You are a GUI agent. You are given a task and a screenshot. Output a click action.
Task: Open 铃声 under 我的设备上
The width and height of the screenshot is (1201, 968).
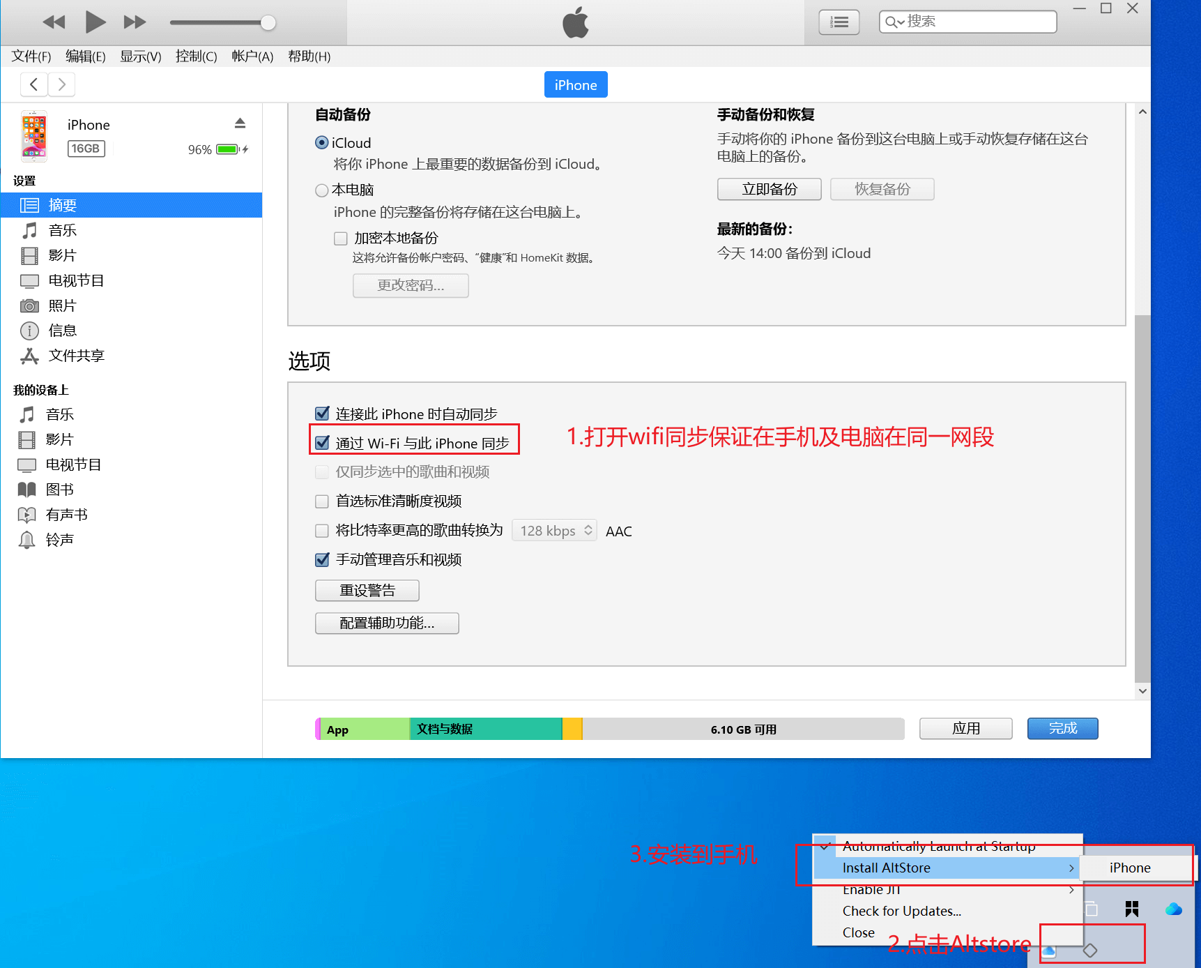coord(131,540)
